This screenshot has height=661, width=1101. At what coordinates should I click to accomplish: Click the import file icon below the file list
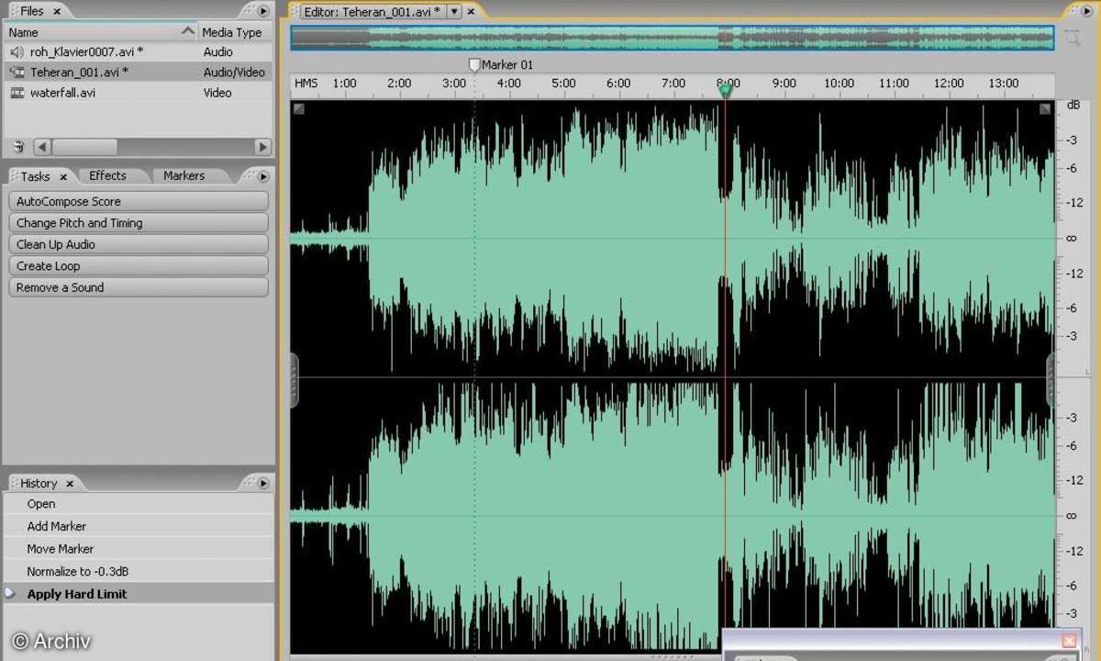[x=18, y=147]
